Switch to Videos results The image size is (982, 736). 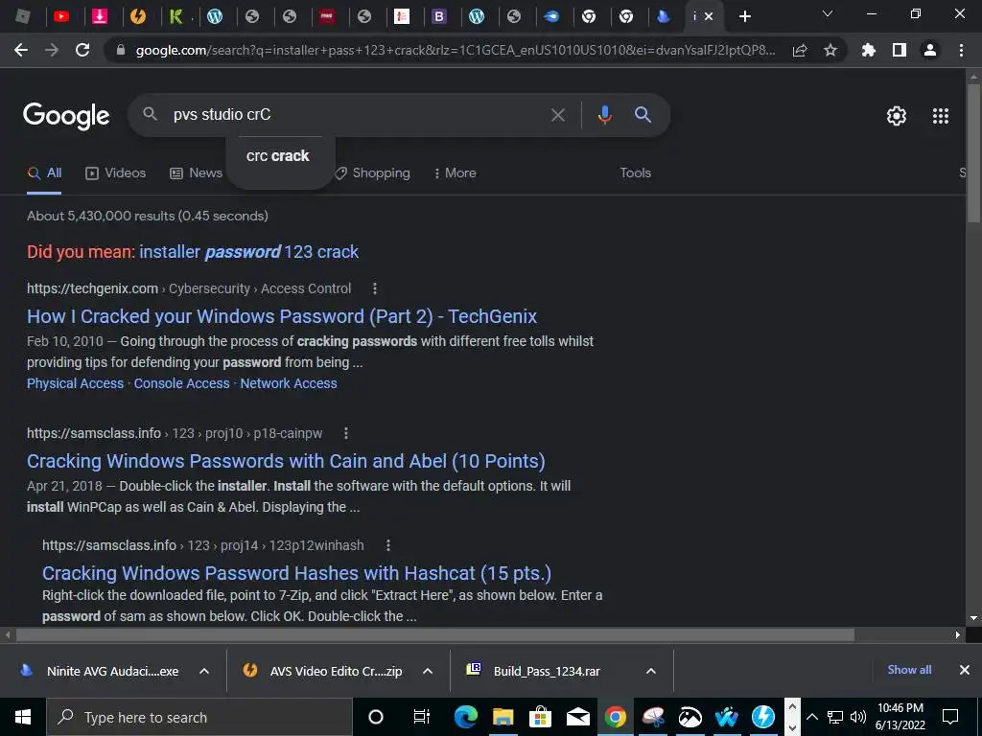tap(116, 173)
